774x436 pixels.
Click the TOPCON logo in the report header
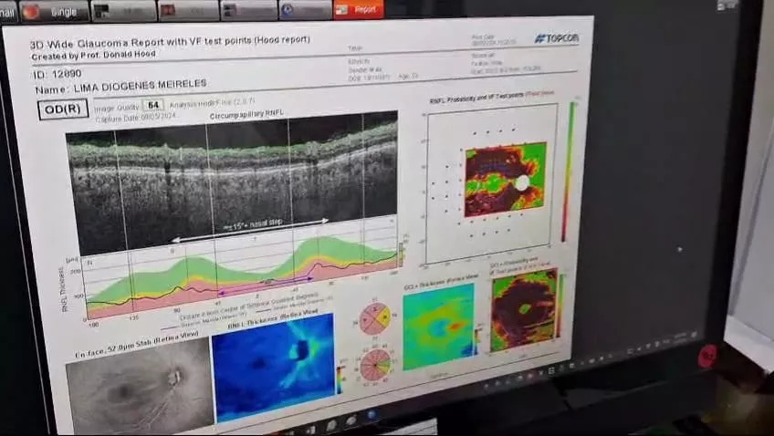(x=557, y=38)
